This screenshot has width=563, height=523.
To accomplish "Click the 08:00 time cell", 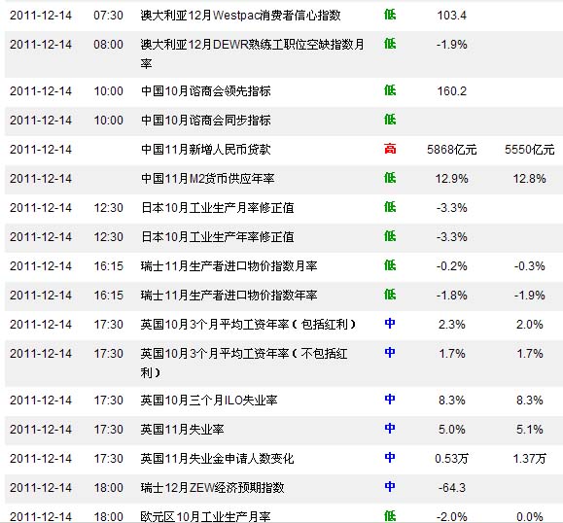I will tap(109, 45).
